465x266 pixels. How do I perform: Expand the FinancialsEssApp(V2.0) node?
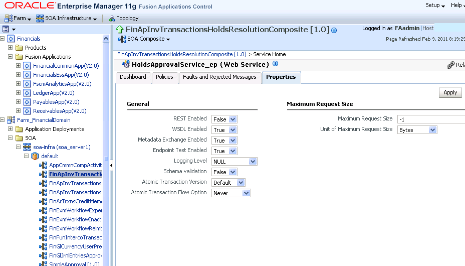[x=19, y=74]
